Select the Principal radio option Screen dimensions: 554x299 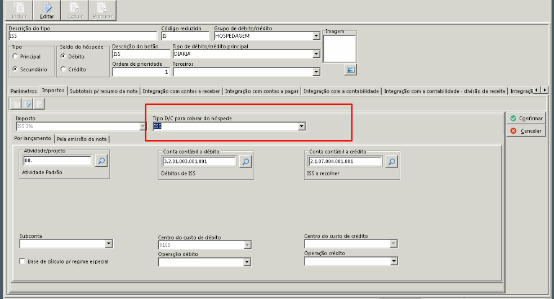coord(15,56)
